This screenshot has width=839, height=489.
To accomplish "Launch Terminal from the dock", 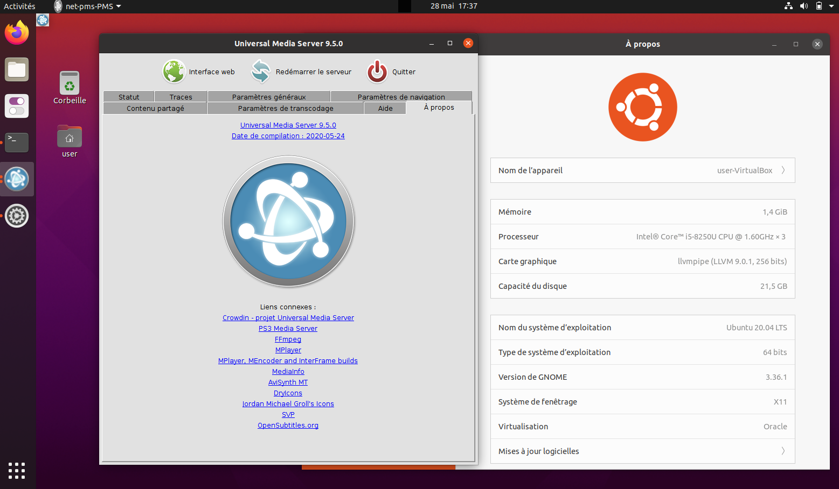I will (x=17, y=142).
